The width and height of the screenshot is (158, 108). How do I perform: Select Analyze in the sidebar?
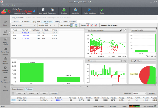point(5,32)
